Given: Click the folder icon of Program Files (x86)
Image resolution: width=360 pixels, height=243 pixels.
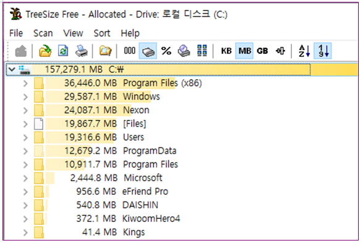Looking at the screenshot, I should [39, 83].
